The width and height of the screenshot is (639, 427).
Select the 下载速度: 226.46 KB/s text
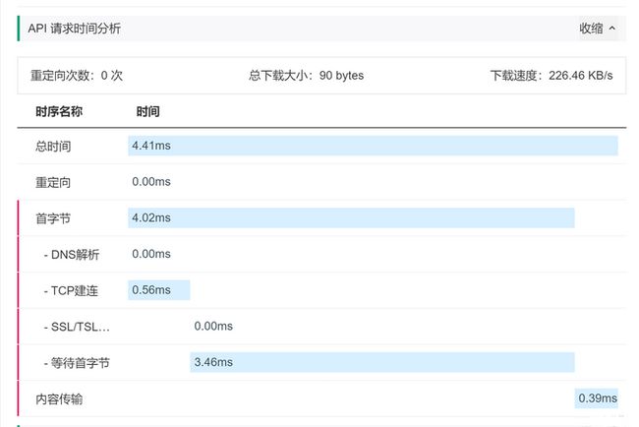pyautogui.click(x=552, y=76)
